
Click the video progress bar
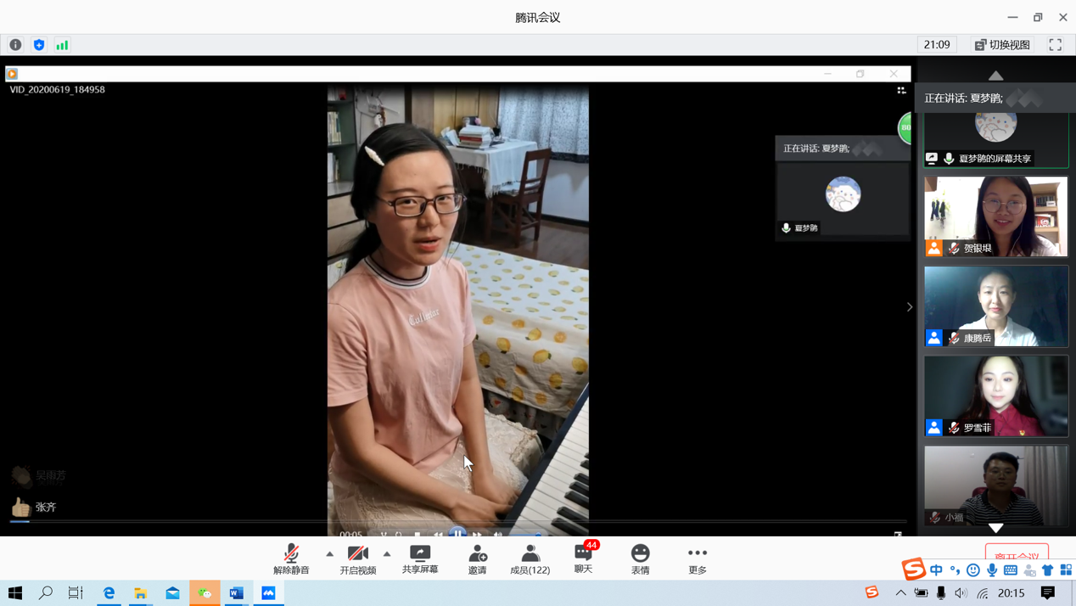(458, 521)
